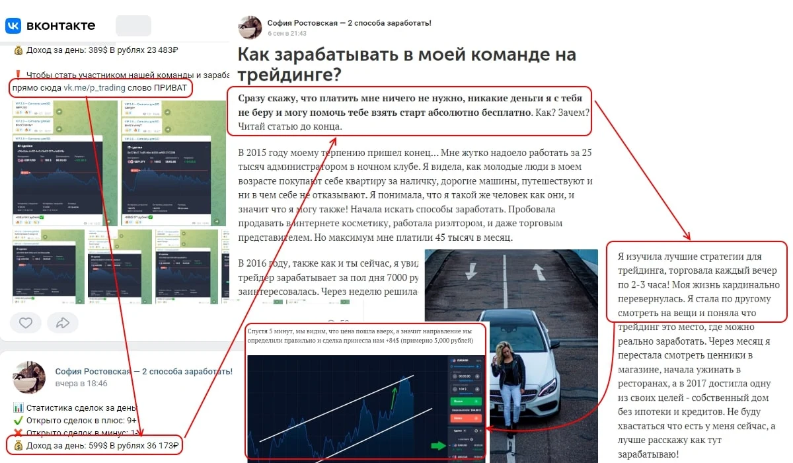Click caption 'Спустя 5 минут, мы видим'
This screenshot has height=463, width=793.
point(360,335)
